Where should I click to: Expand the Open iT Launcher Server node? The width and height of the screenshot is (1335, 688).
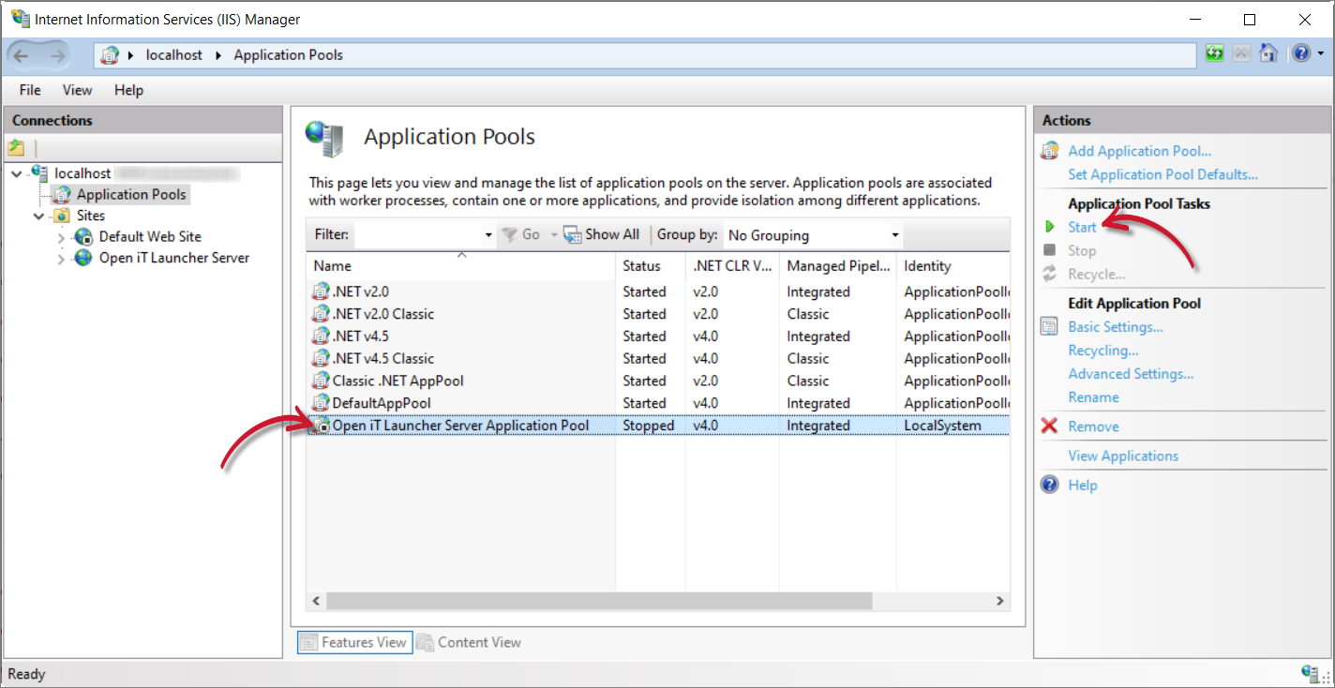pos(59,257)
